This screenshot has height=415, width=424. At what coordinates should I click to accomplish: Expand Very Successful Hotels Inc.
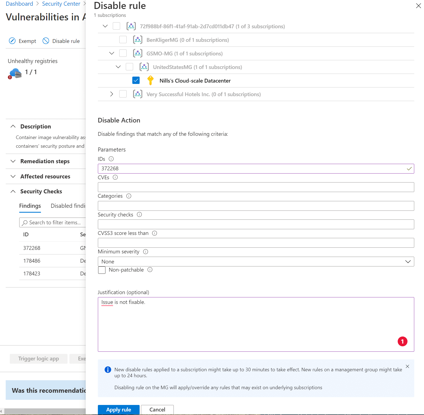pyautogui.click(x=111, y=94)
